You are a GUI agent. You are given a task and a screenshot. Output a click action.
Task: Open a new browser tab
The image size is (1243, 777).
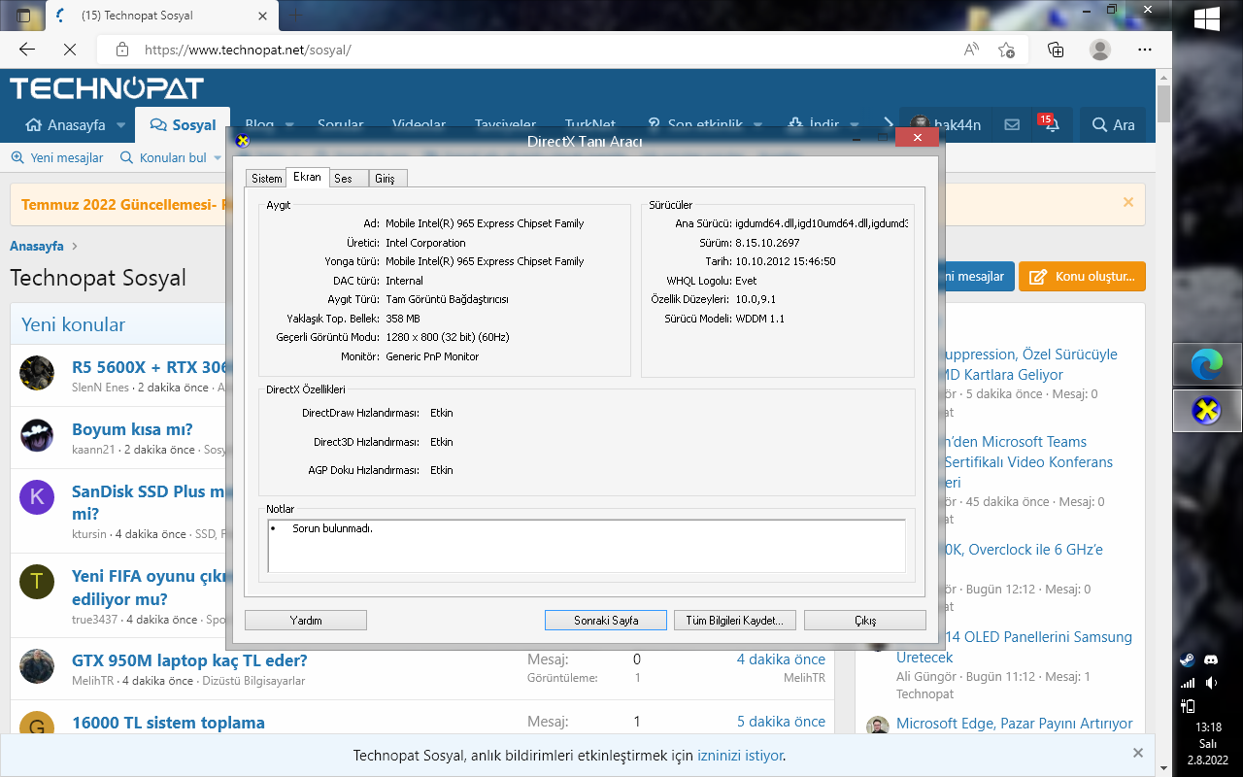click(x=297, y=16)
